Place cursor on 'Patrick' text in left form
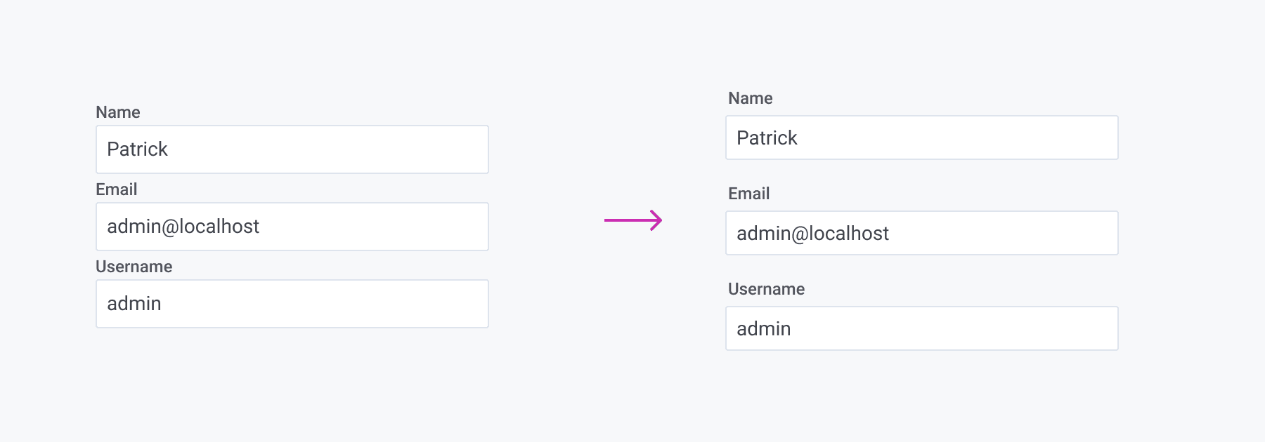1265x442 pixels. pos(137,149)
